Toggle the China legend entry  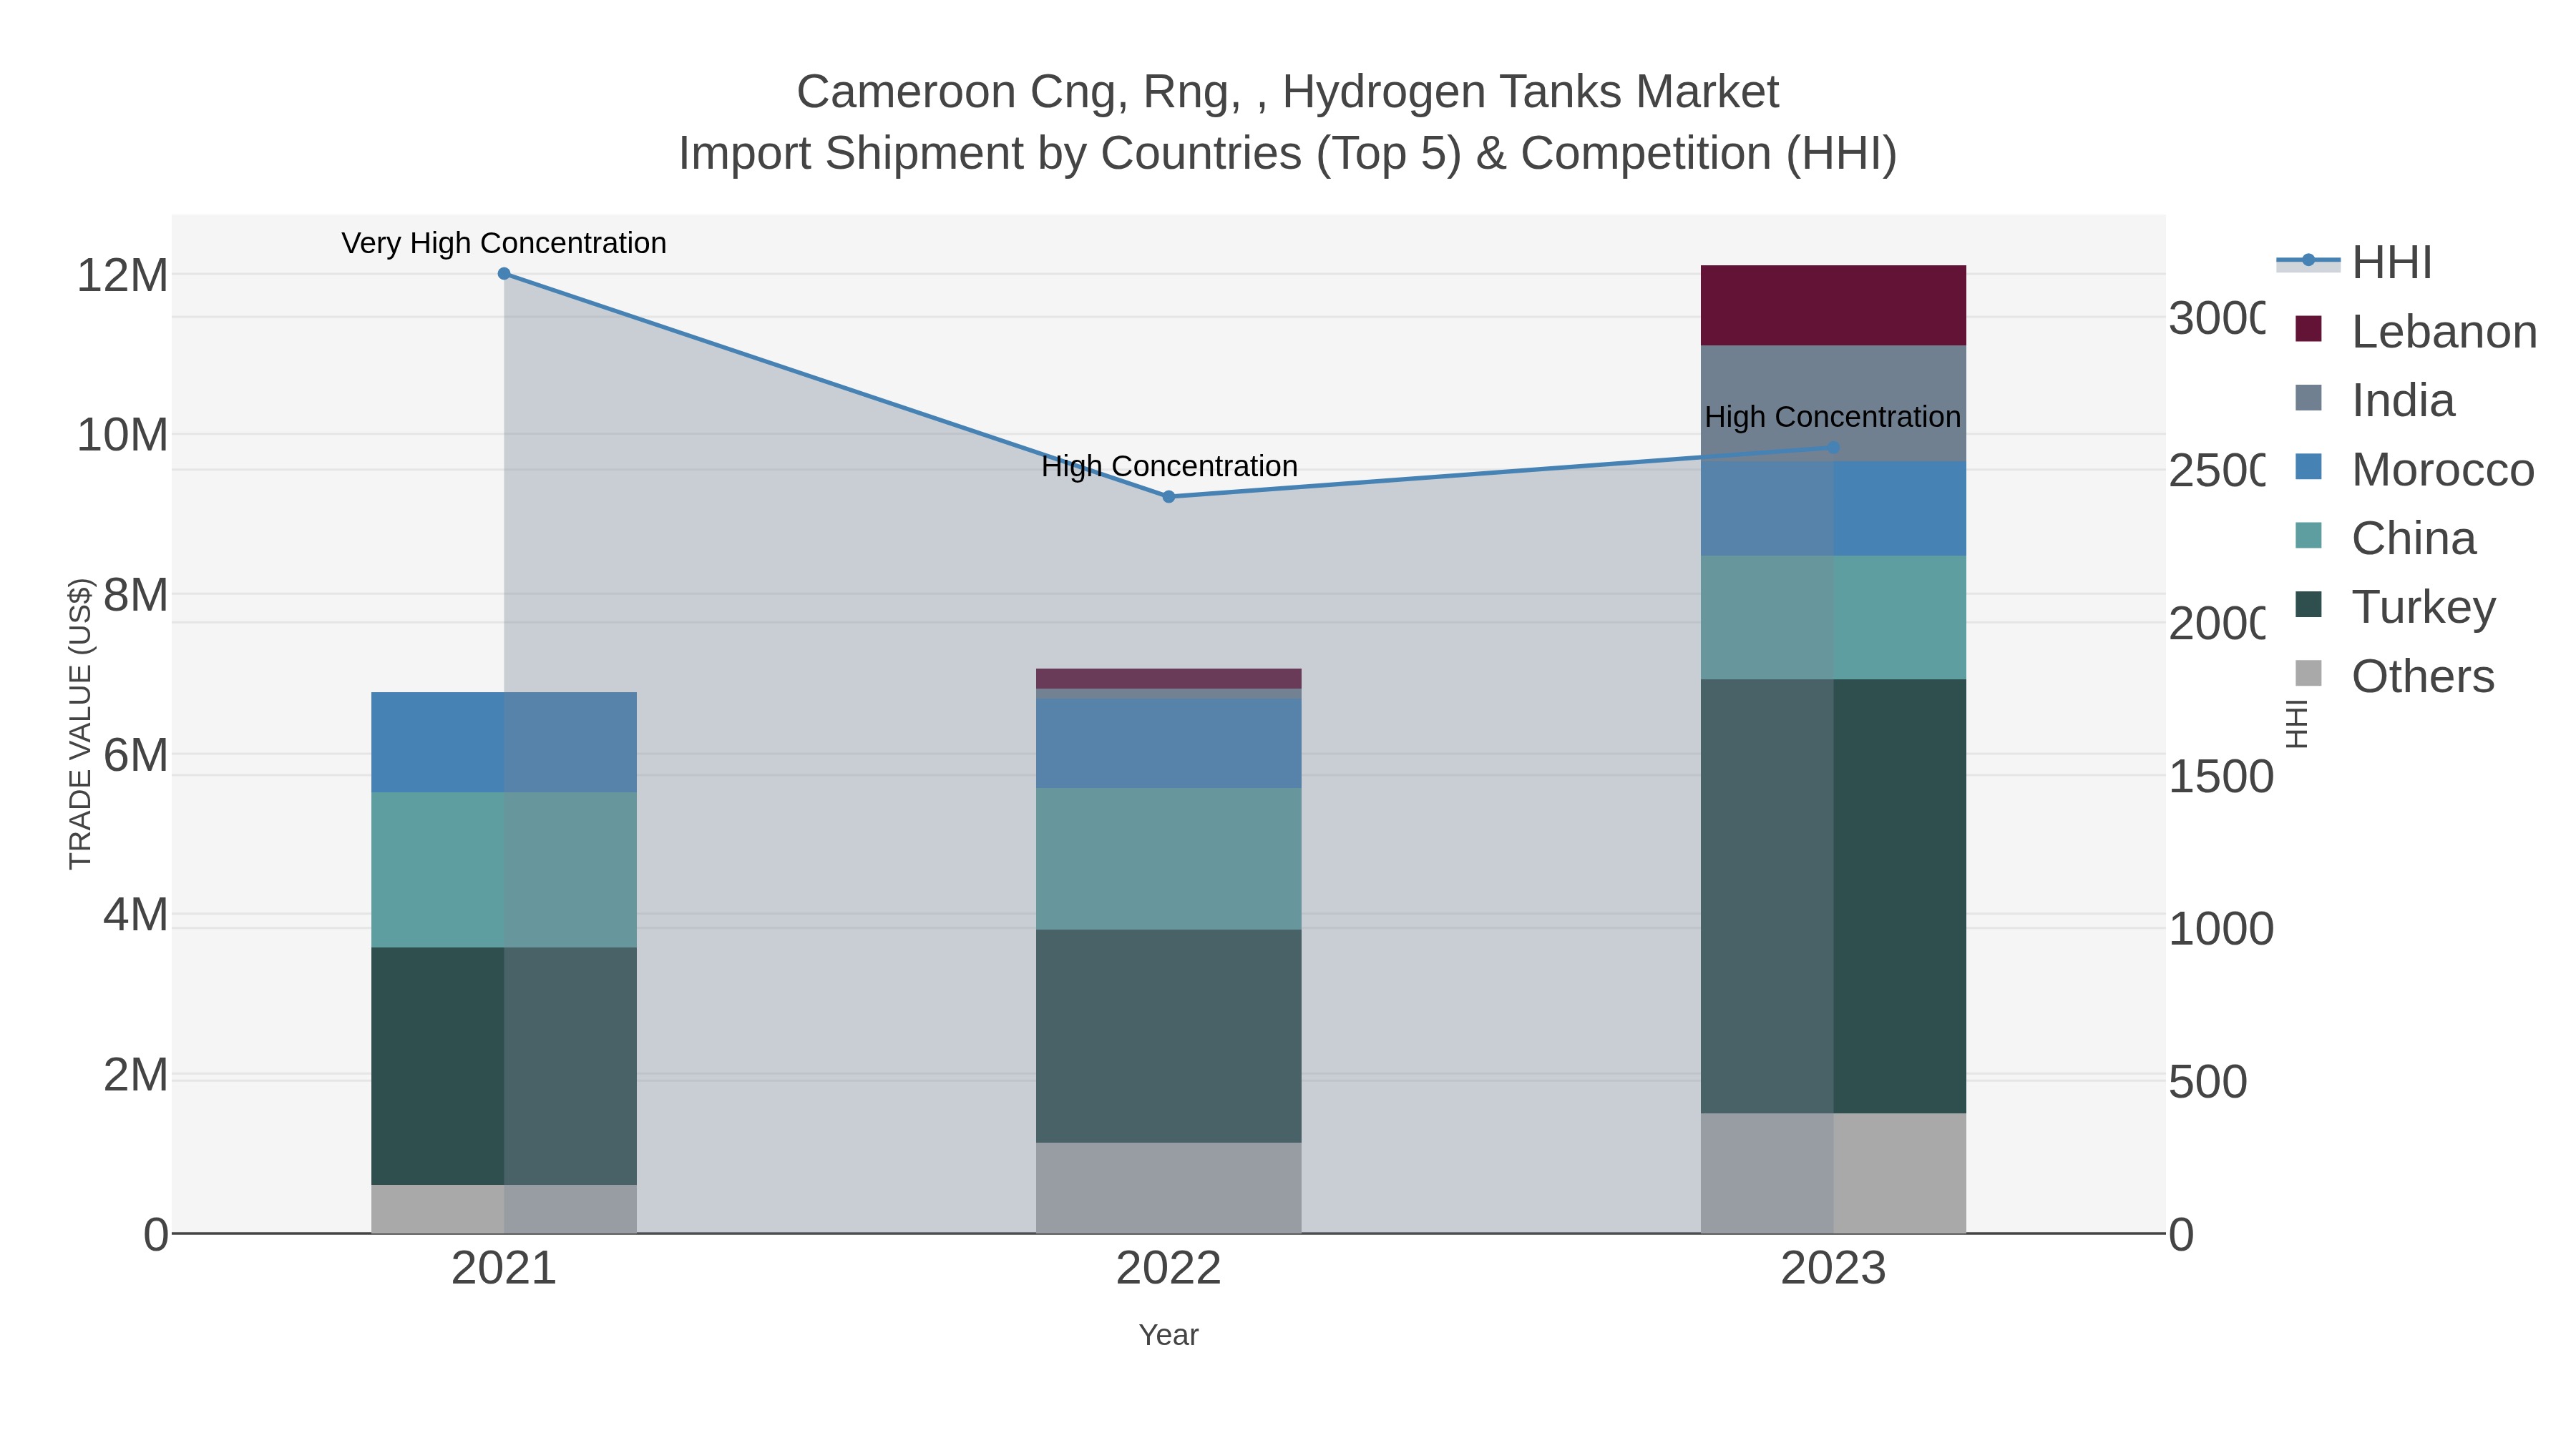(x=2385, y=538)
